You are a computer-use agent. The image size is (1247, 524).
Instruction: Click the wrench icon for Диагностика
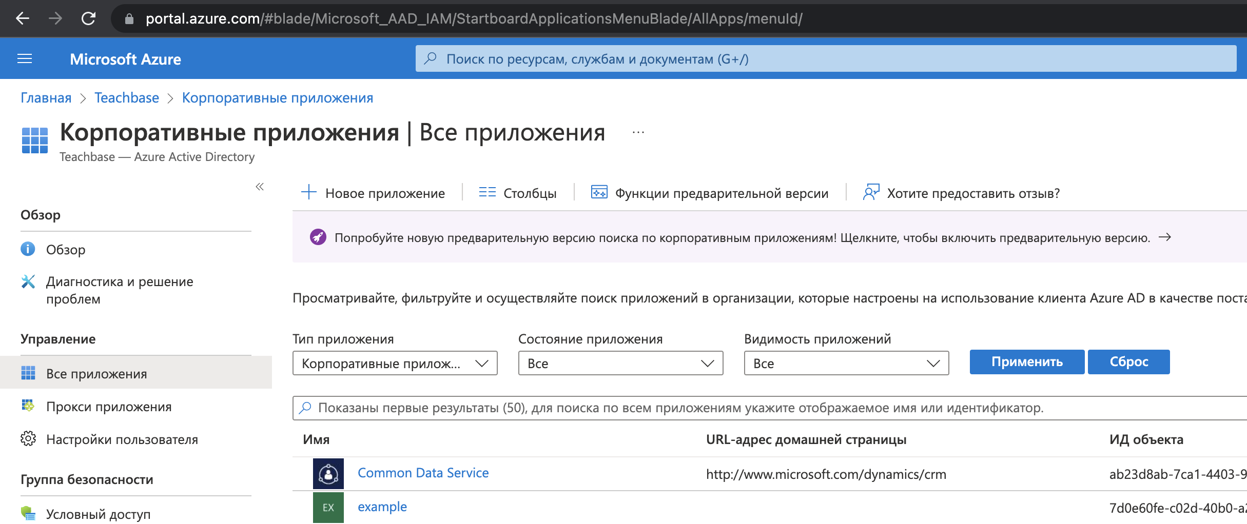pos(28,281)
